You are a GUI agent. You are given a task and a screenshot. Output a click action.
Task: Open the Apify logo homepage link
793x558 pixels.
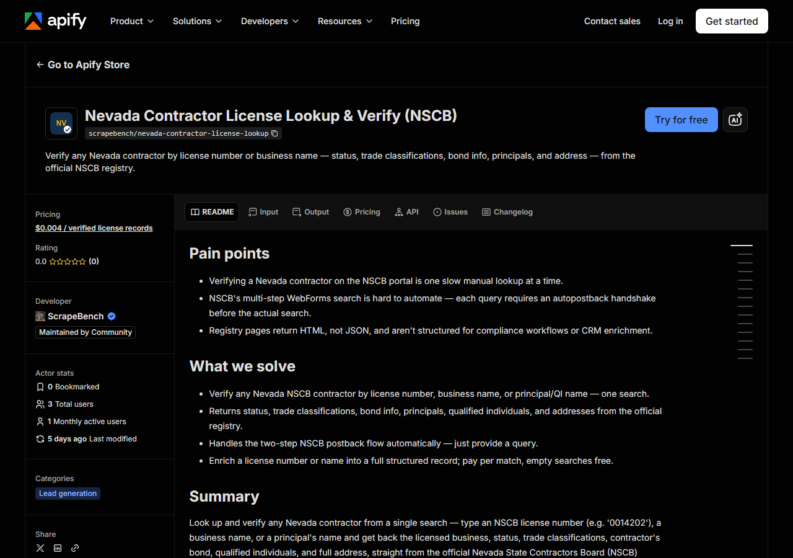(x=56, y=21)
